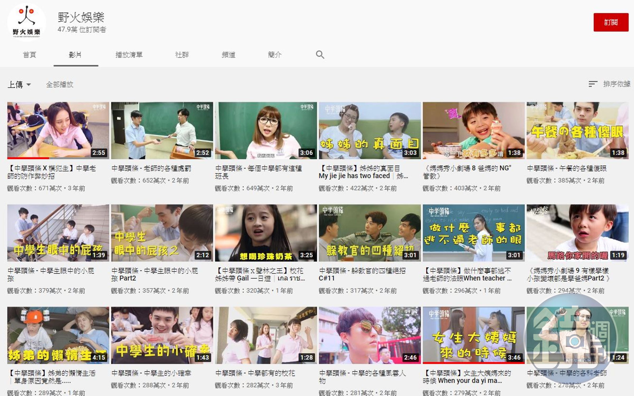Open the 老師的各種處罰 video thumbnail

162,131
